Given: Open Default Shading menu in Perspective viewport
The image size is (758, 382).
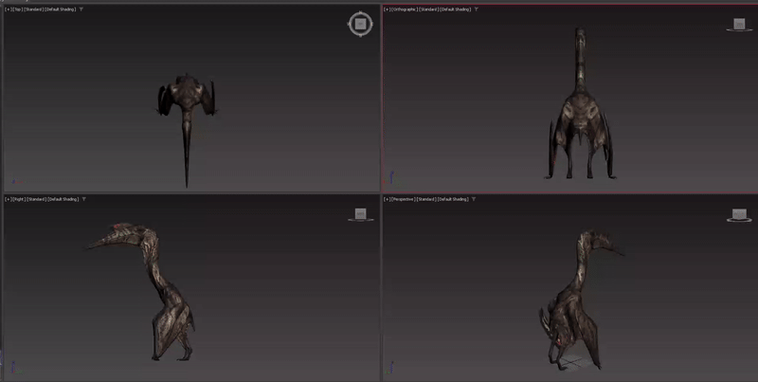Looking at the screenshot, I should [x=451, y=199].
